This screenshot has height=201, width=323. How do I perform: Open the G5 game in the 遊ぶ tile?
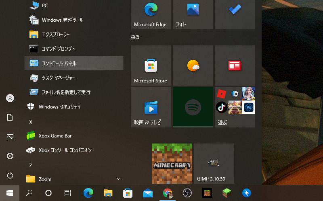click(249, 94)
